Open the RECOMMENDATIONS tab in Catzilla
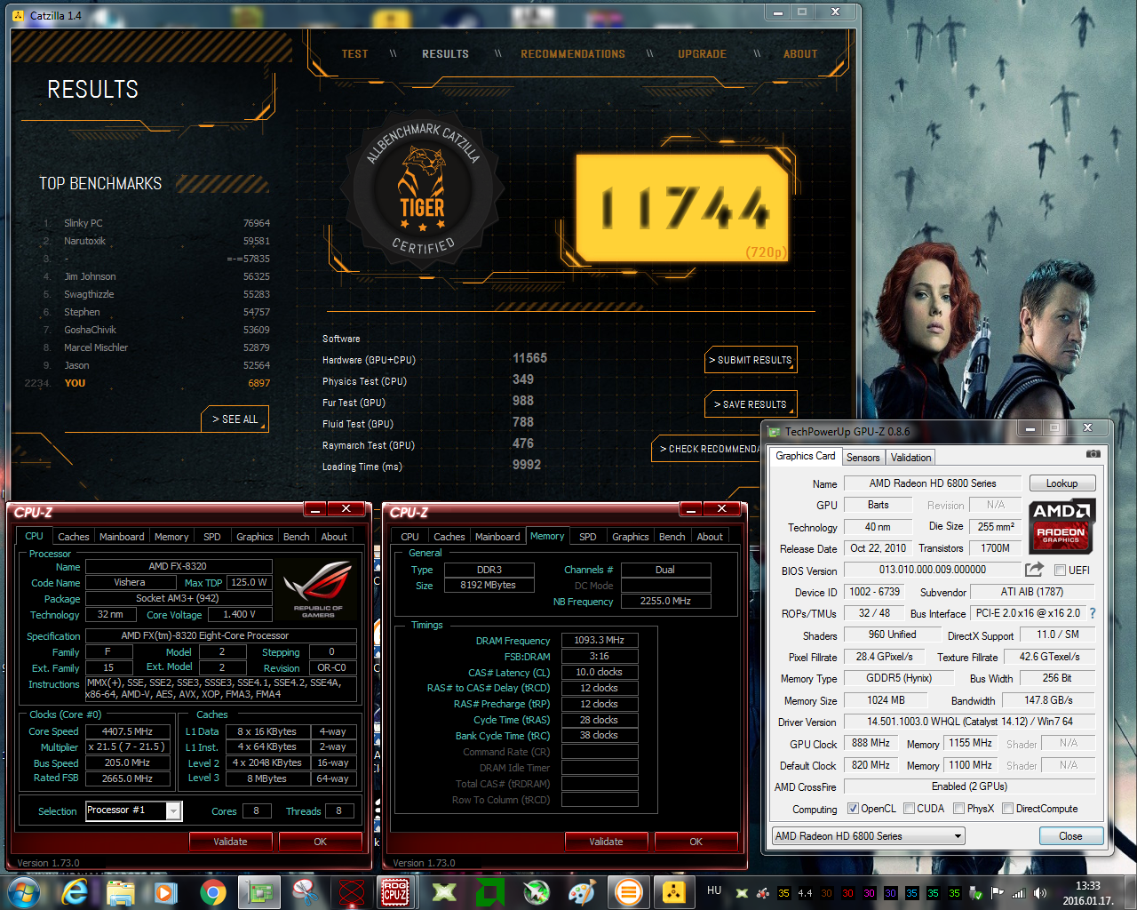Screen dimensions: 1137x910 coord(573,54)
